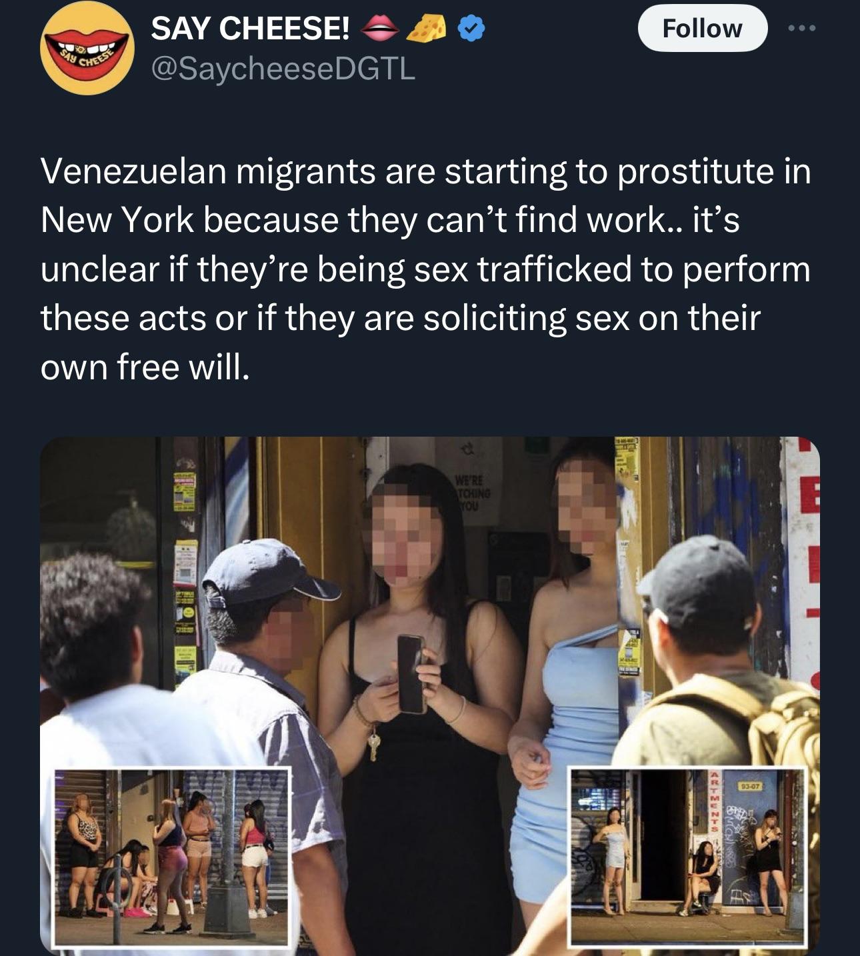Follow the SAY CHEESE! account
Viewport: 860px width, 956px height.
coord(703,28)
